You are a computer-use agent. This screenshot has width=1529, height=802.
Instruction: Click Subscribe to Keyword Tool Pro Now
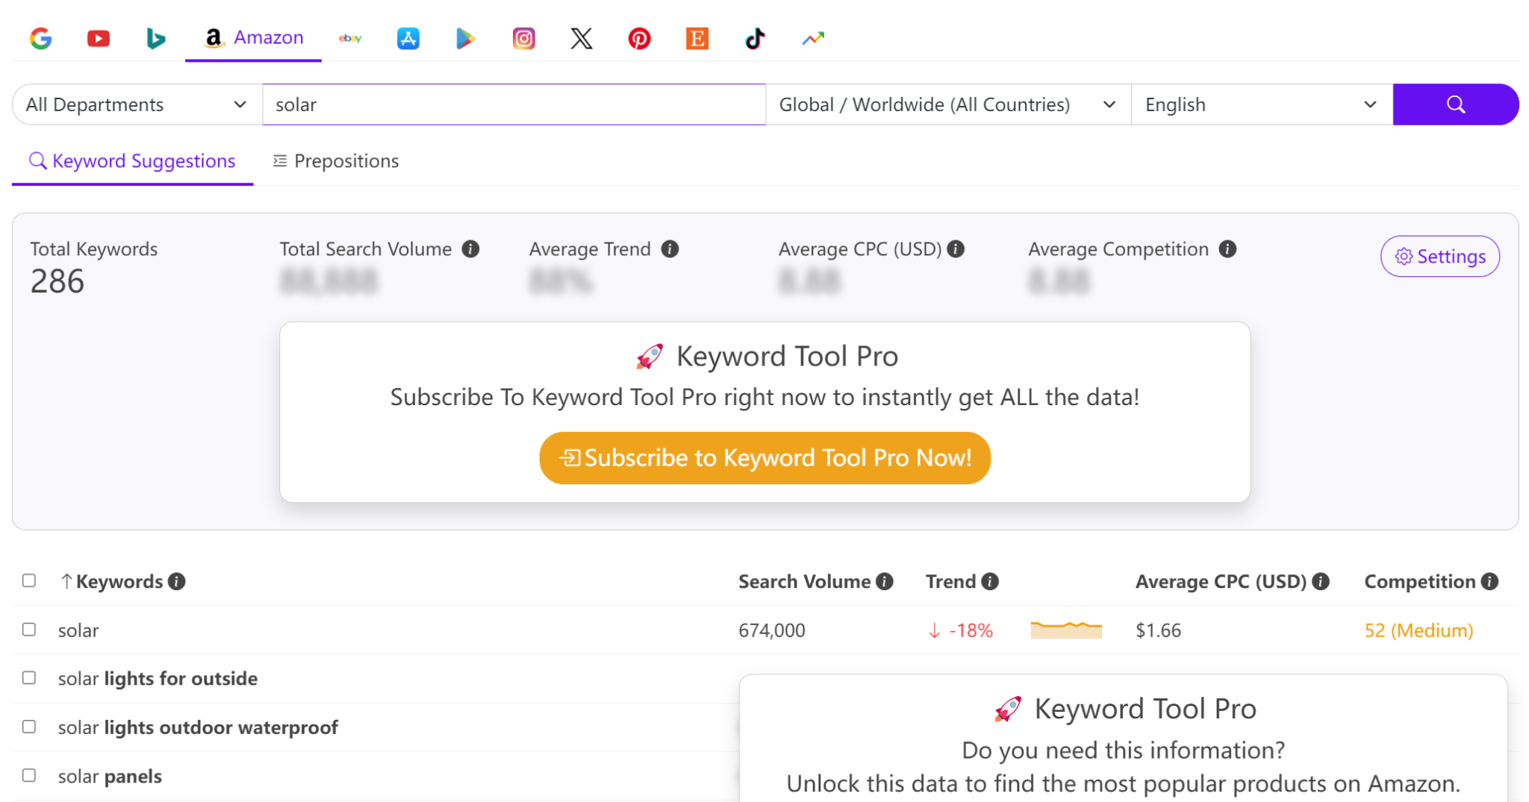764,458
